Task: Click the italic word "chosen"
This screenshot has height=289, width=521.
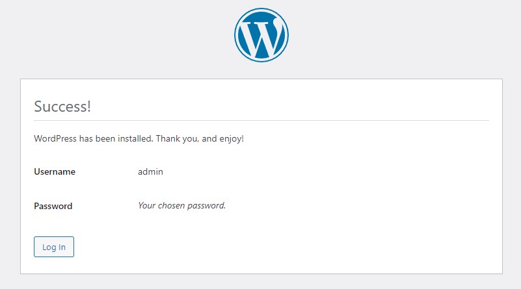Action: pyautogui.click(x=172, y=205)
